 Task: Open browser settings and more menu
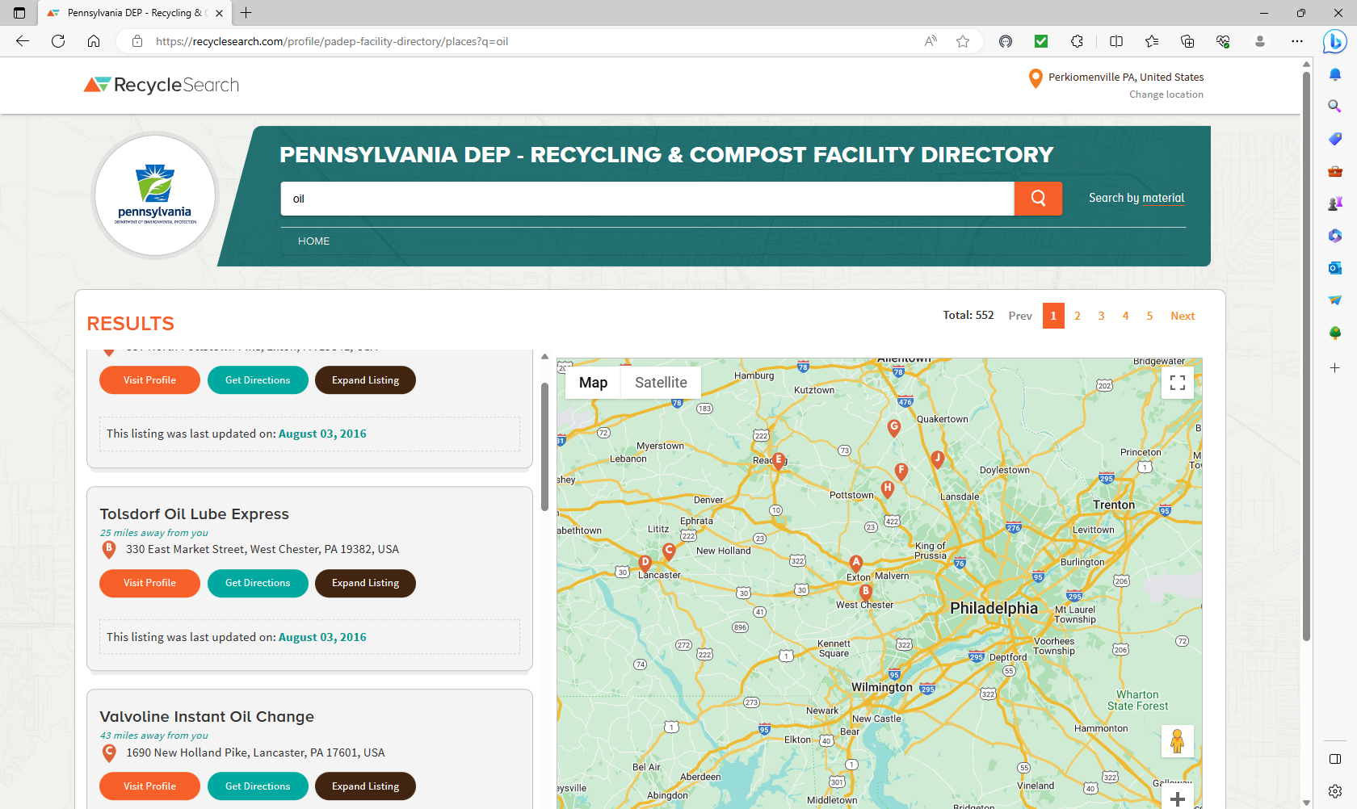tap(1297, 41)
